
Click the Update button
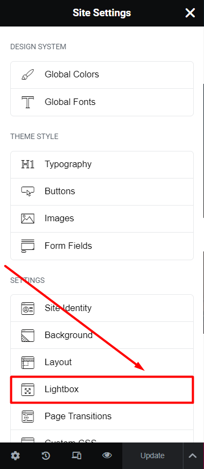[153, 456]
